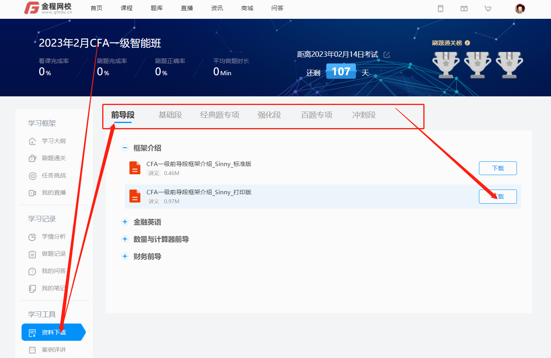Download the Sinny_打印版 handout
The height and width of the screenshot is (358, 551).
[498, 197]
